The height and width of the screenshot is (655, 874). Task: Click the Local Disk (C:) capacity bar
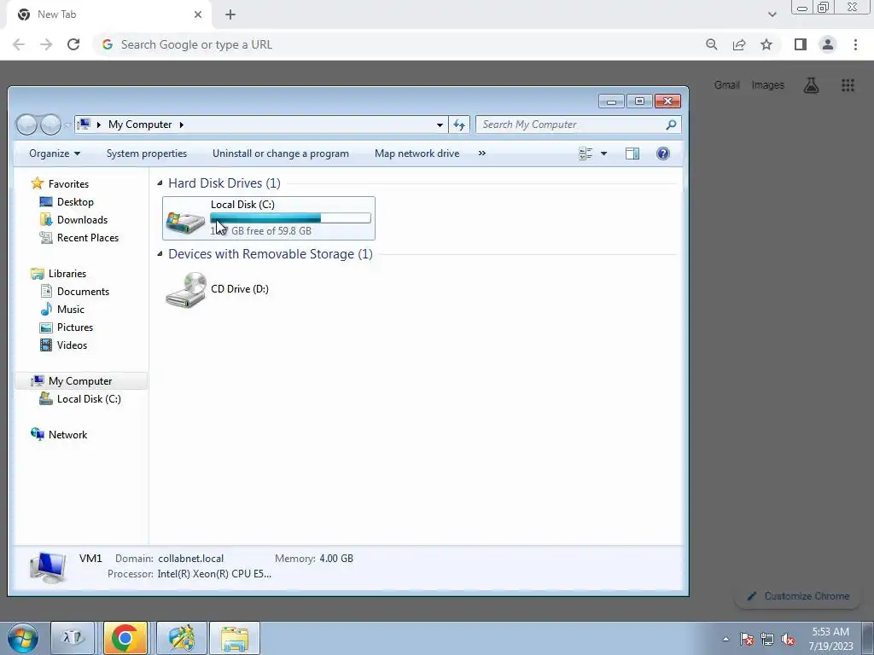(290, 217)
